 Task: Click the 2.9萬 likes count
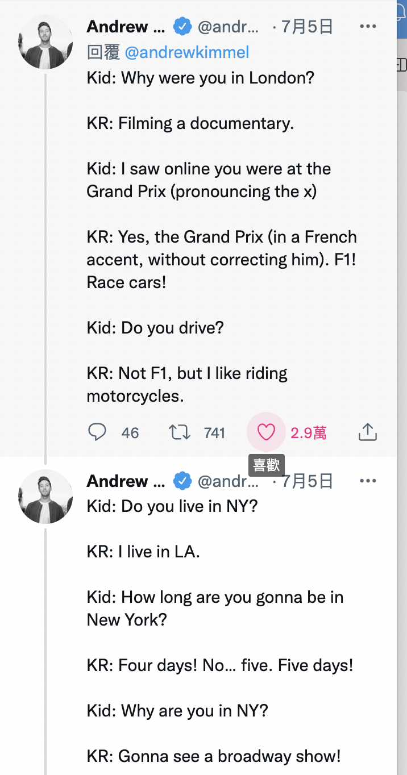coord(309,433)
